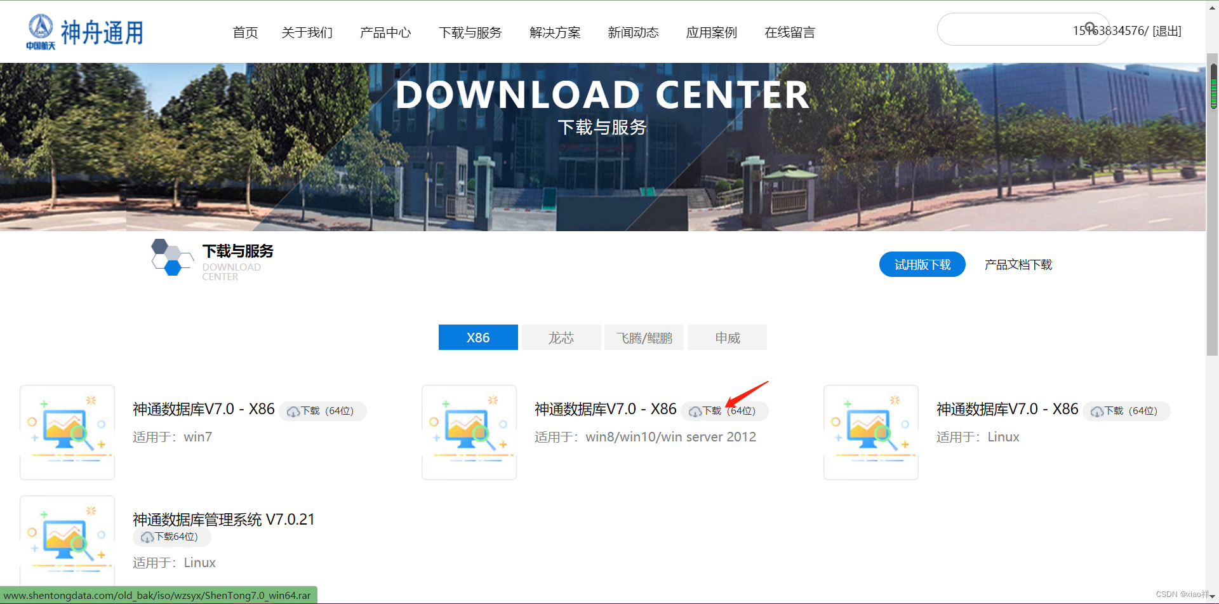Click 下载 (64位) for Linux V7.0 - X86
1219x604 pixels.
[x=1126, y=411]
